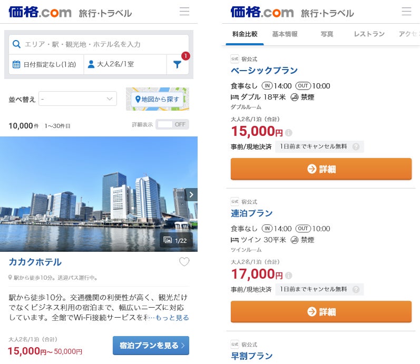Expand the 並べ替え sort dropdown
Viewport: 420px width, 364px height.
pos(77,99)
